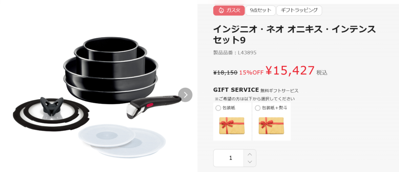The height and width of the screenshot is (172, 399).
Task: Click the flame icon in ガス火 tag
Action: [x=221, y=11]
